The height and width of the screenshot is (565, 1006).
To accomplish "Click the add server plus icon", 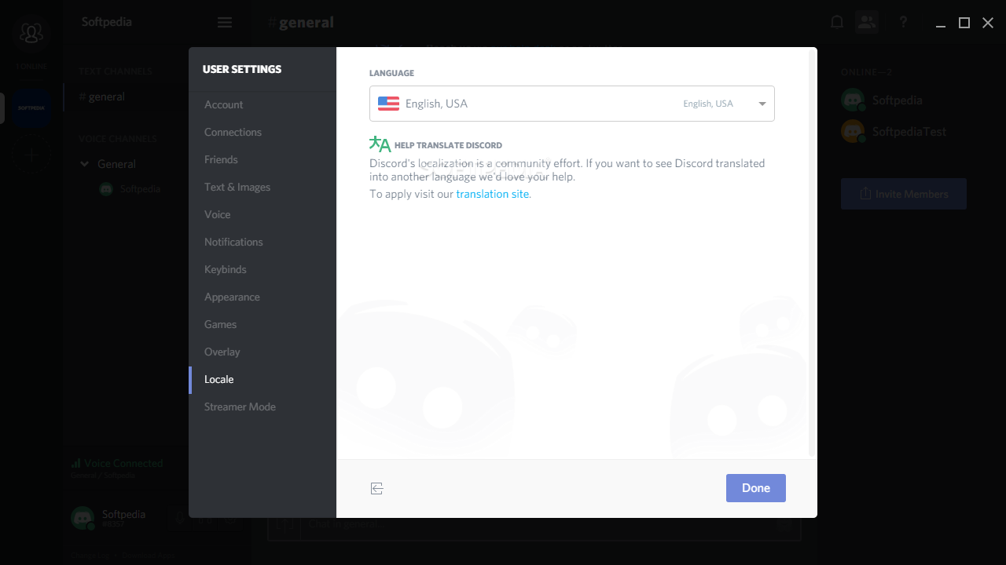I will click(x=31, y=155).
